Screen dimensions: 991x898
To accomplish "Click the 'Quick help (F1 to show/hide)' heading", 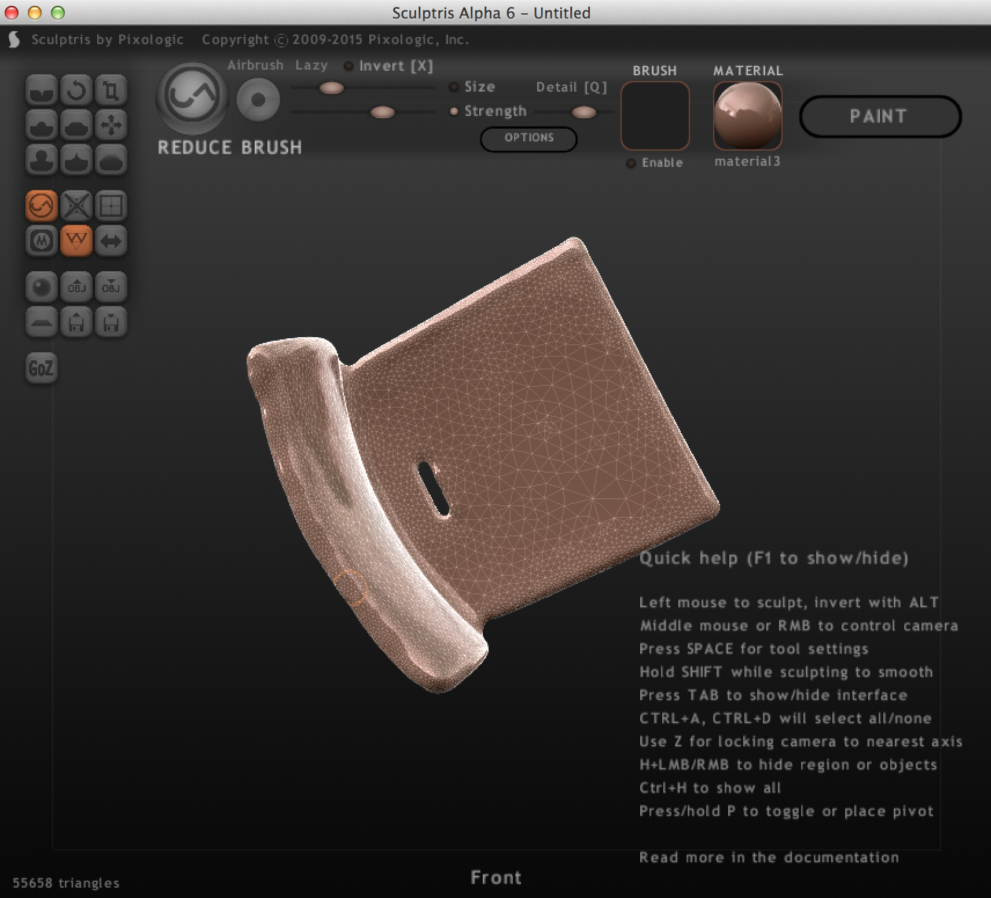I will tap(774, 558).
